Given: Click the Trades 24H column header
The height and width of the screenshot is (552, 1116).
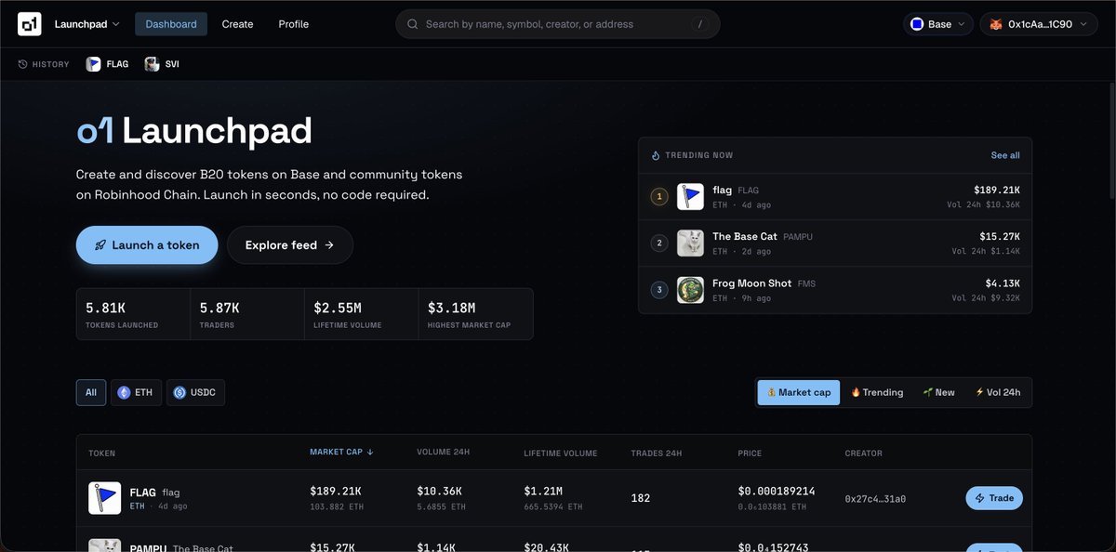Looking at the screenshot, I should (x=657, y=453).
